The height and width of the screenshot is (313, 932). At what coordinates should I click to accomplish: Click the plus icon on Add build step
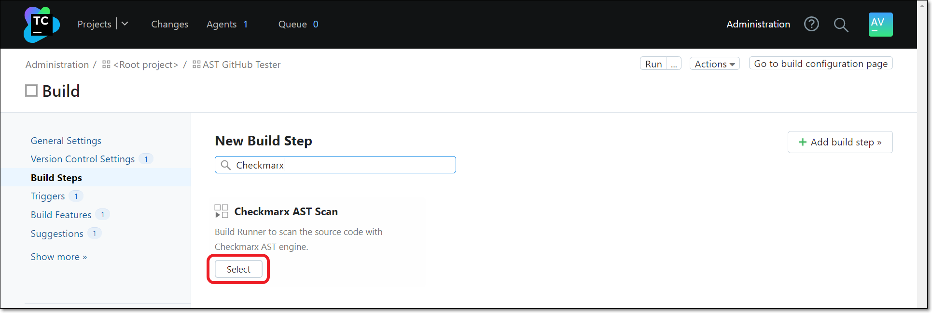tap(802, 142)
